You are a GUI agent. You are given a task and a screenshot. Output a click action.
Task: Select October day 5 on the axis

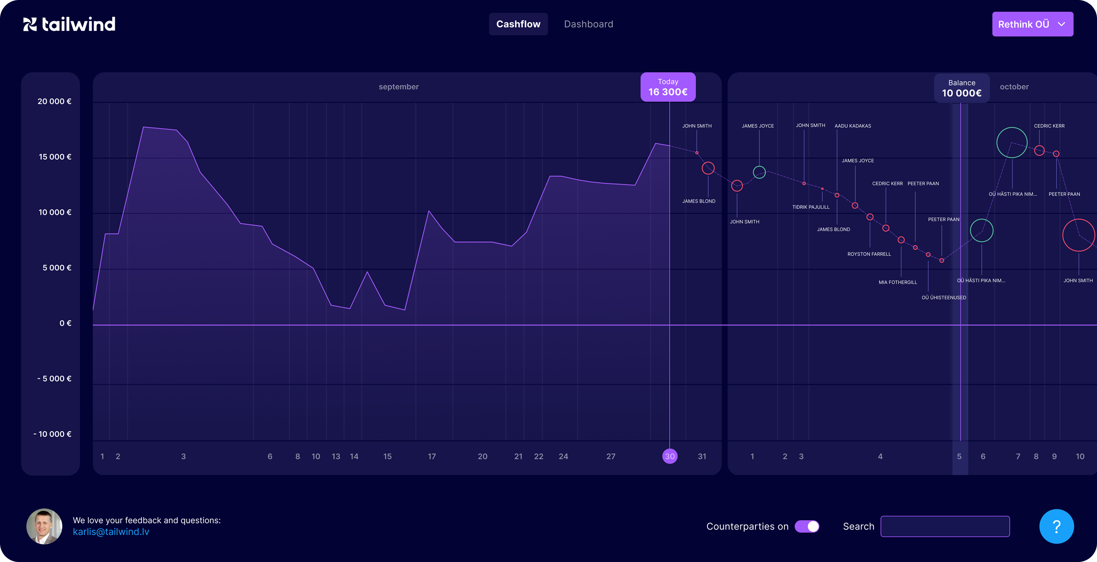coord(959,456)
